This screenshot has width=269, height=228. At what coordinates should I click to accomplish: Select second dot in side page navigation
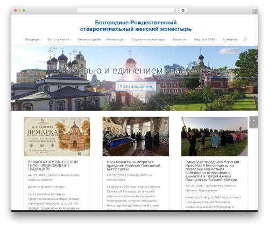click(253, 125)
